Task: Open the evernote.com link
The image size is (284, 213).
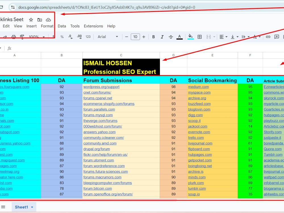Action: pos(199,132)
